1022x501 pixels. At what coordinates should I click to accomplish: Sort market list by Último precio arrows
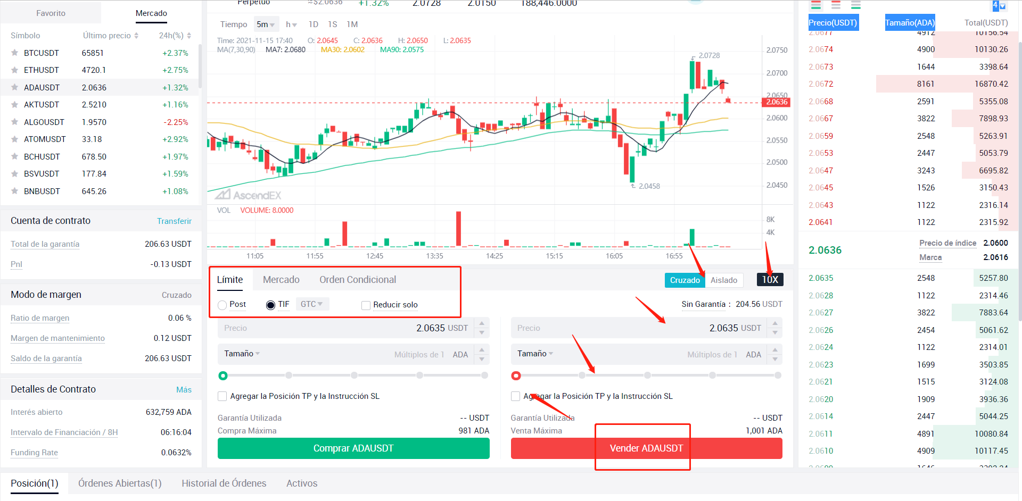136,36
